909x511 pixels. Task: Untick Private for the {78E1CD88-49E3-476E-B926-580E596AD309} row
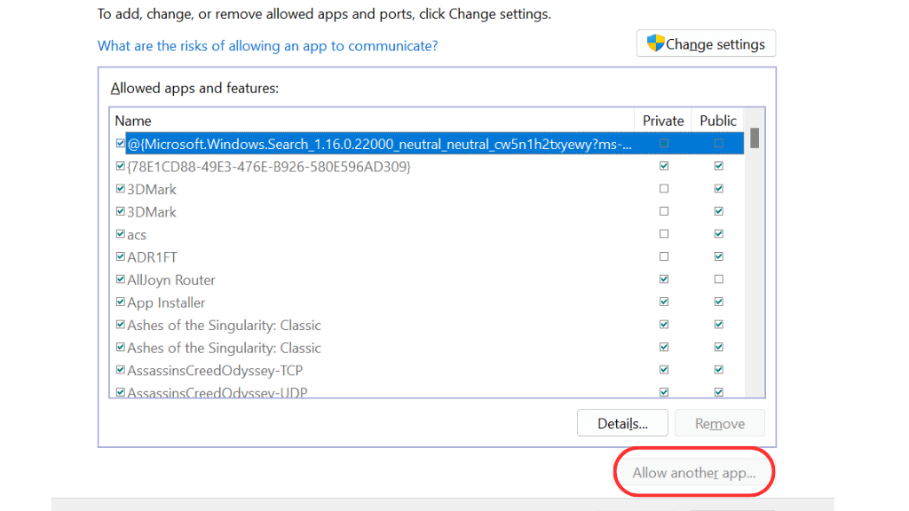[x=664, y=166]
